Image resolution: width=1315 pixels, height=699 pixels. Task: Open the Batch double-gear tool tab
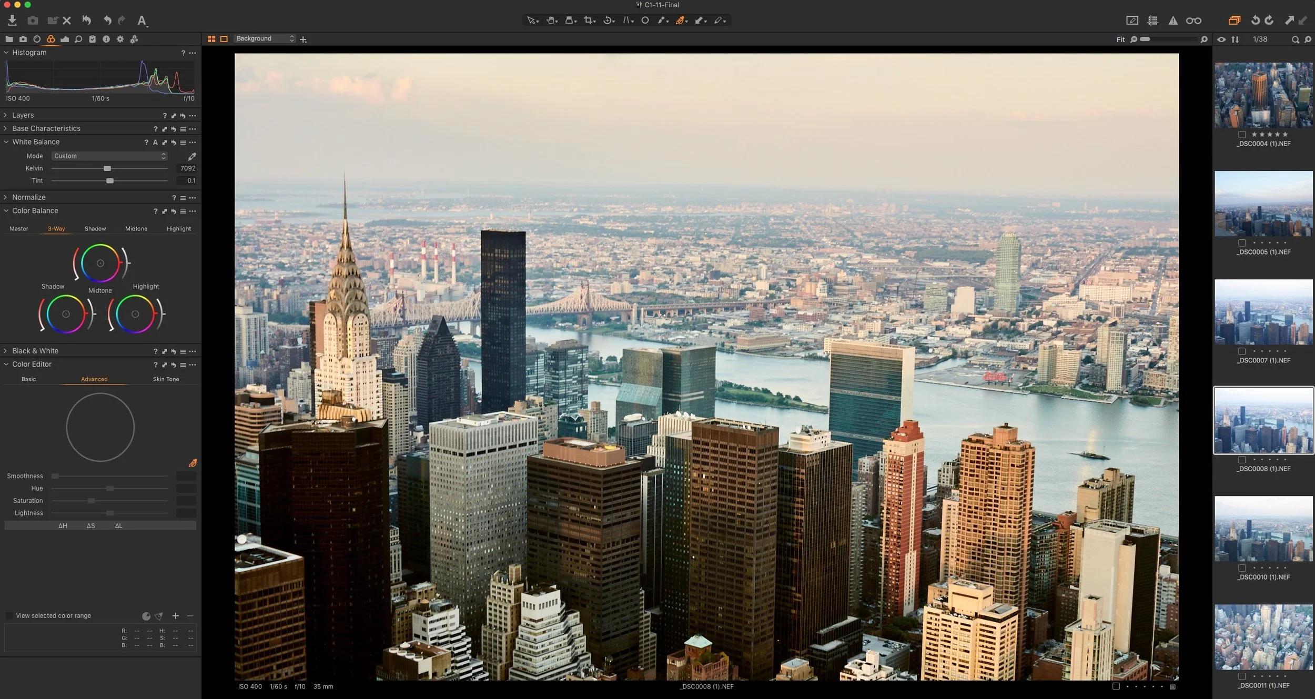pyautogui.click(x=134, y=39)
